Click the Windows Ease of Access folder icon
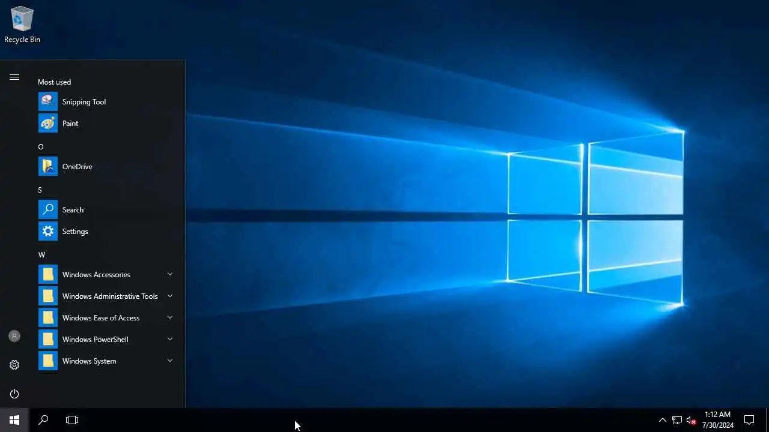Image resolution: width=769 pixels, height=432 pixels. [x=48, y=317]
